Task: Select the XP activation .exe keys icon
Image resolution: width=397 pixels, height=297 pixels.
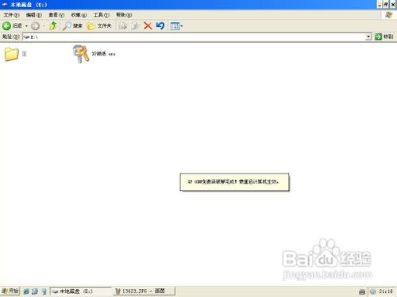Action: [81, 54]
